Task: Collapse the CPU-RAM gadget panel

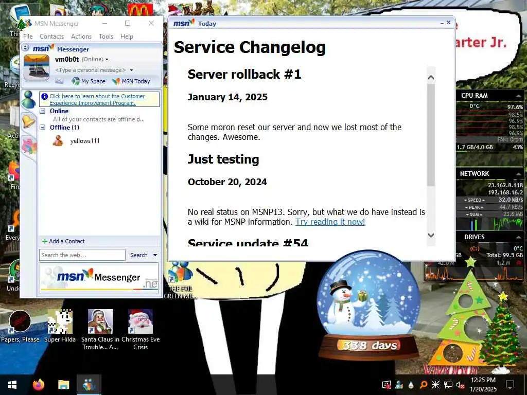Action: pos(519,96)
